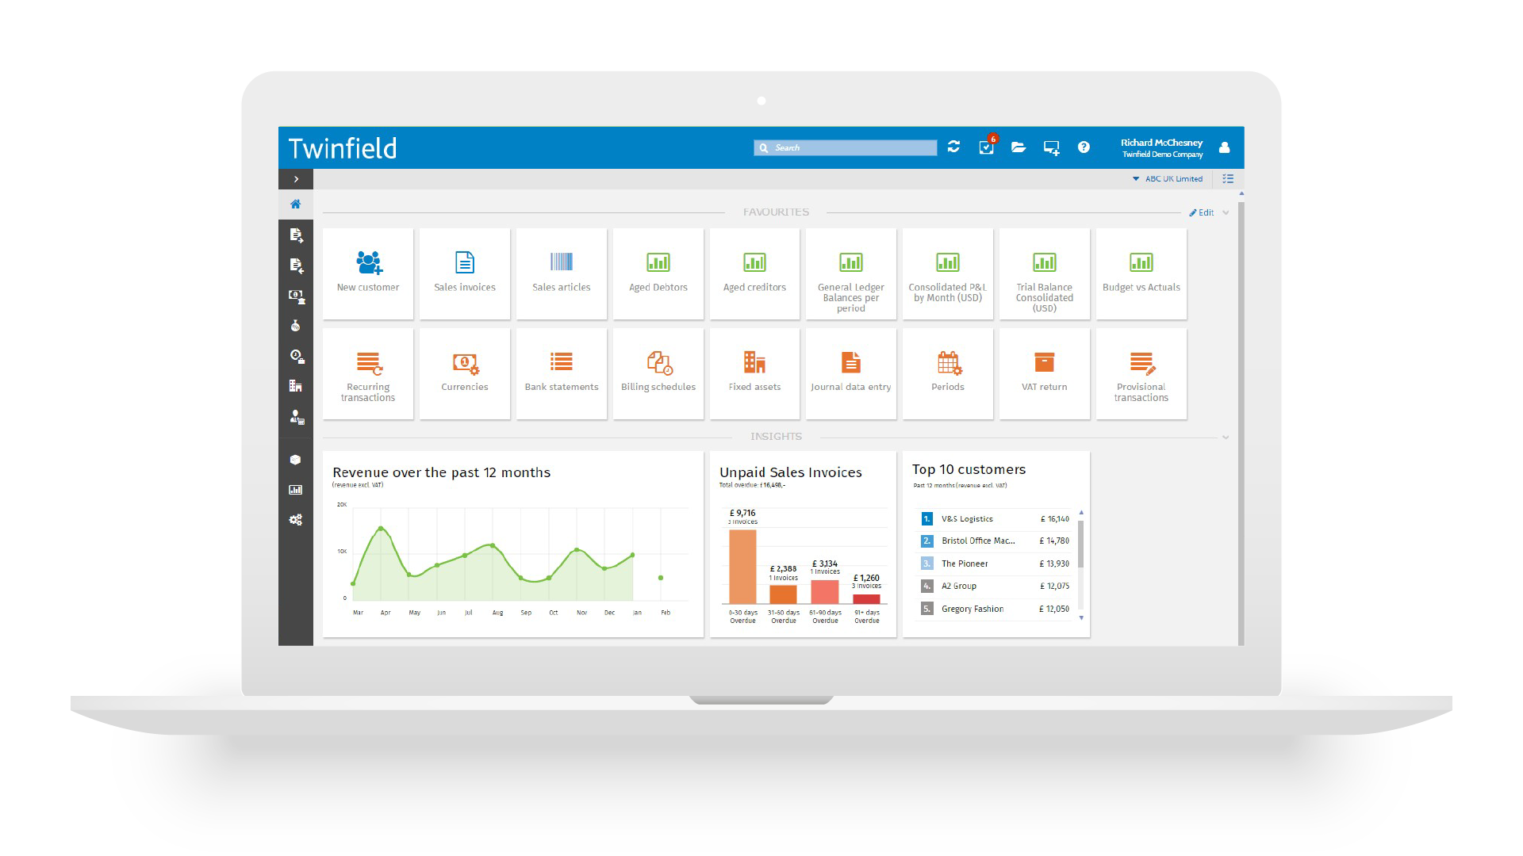This screenshot has height=856, width=1523.
Task: Open help icon in top navigation
Action: point(1086,147)
